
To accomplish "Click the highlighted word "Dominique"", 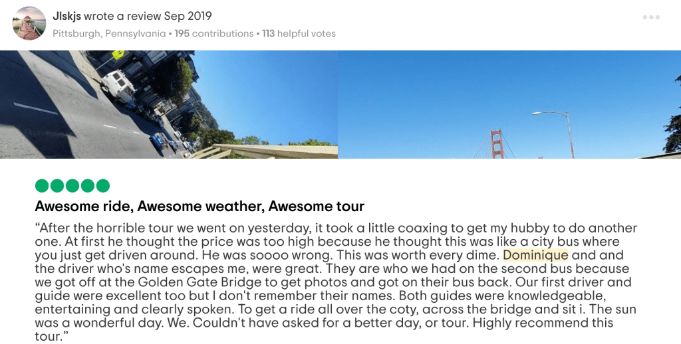I will coord(535,255).
